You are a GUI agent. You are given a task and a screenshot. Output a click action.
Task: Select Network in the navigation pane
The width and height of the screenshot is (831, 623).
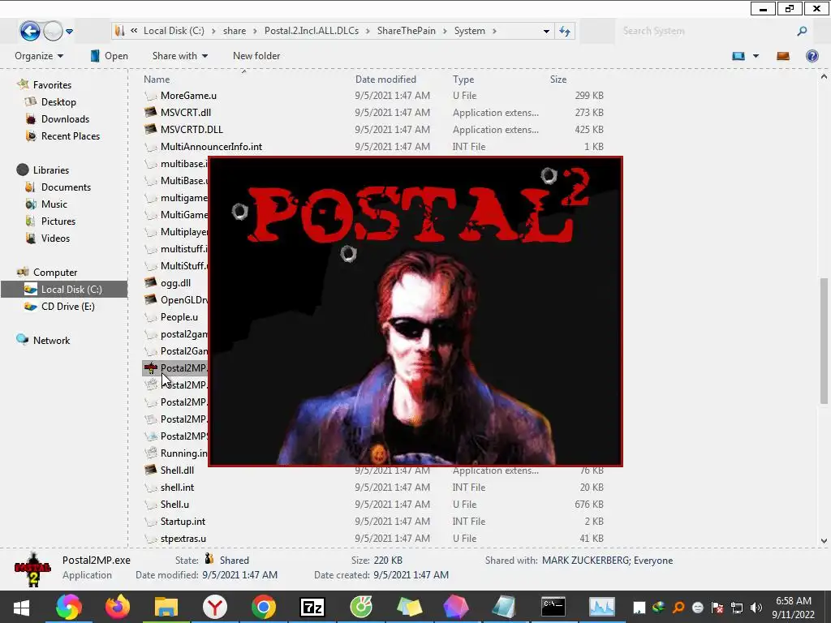coord(51,340)
